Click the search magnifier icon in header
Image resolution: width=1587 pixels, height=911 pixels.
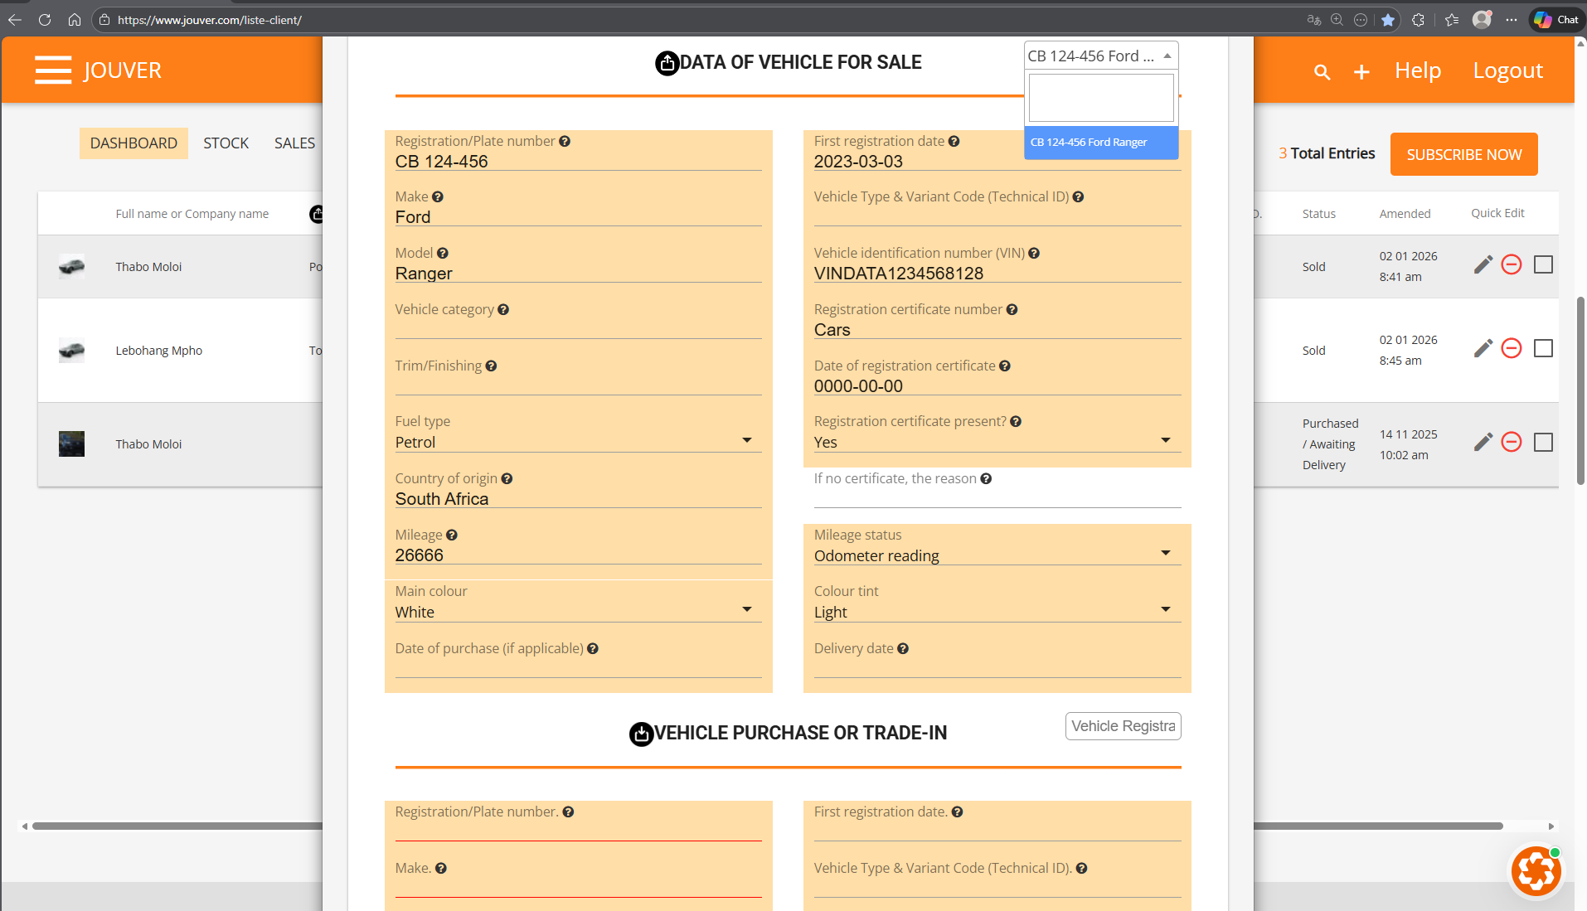click(x=1322, y=72)
